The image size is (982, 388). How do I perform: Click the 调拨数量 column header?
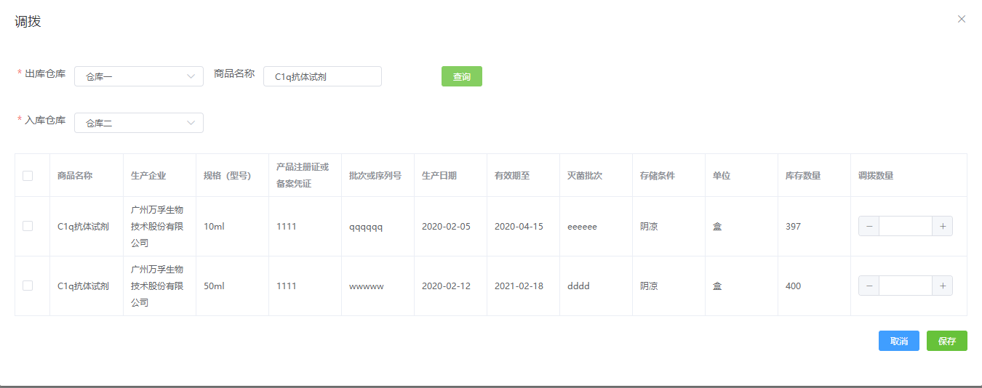pos(876,176)
